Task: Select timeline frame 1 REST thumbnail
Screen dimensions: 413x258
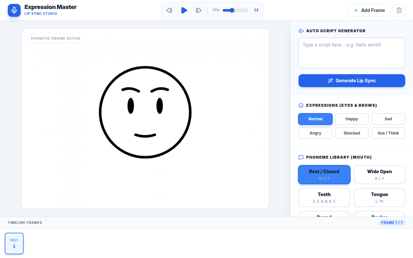Action: [14, 243]
